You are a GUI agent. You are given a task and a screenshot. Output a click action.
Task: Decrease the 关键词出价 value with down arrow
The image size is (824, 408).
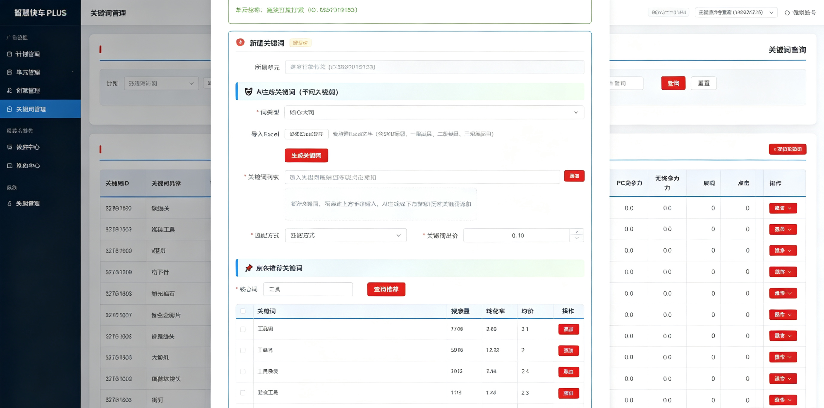pyautogui.click(x=577, y=238)
